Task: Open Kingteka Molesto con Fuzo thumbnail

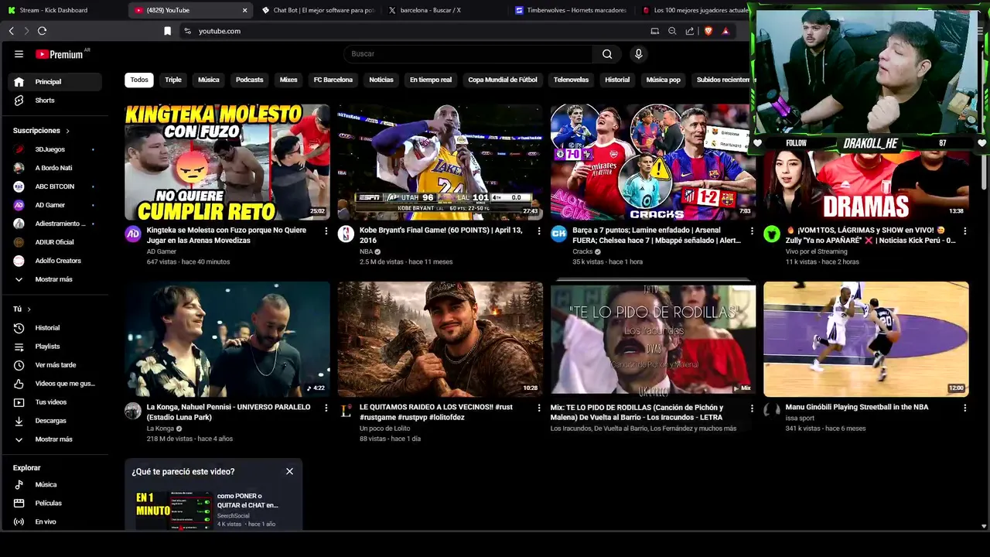Action: tap(227, 162)
